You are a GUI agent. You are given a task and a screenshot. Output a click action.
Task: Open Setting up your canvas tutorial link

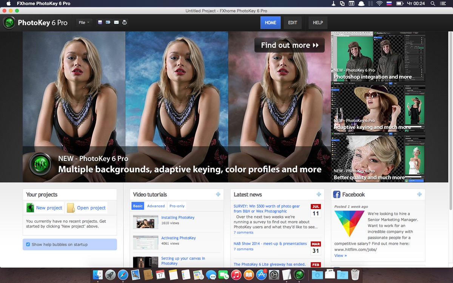[x=183, y=261]
